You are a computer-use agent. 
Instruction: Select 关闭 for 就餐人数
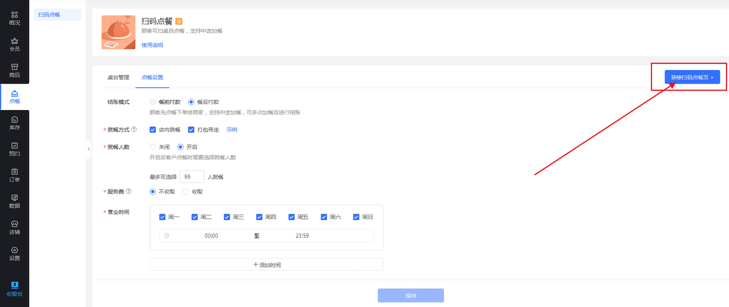153,147
